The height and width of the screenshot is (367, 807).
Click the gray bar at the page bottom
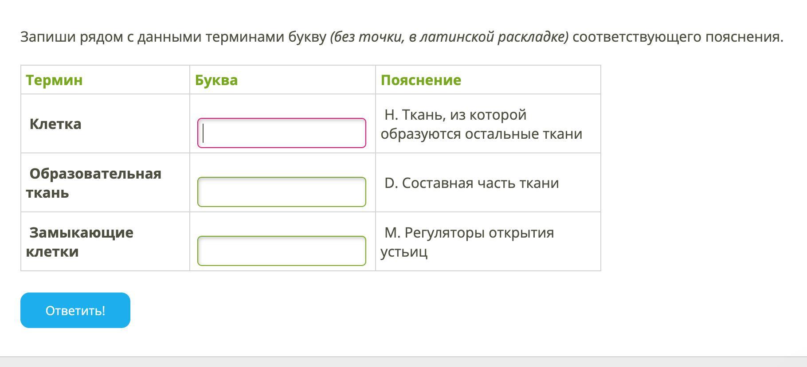pyautogui.click(x=403, y=362)
